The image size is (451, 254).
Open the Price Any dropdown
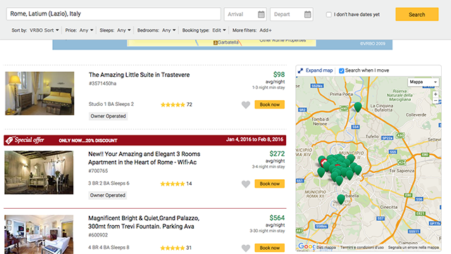click(x=86, y=30)
